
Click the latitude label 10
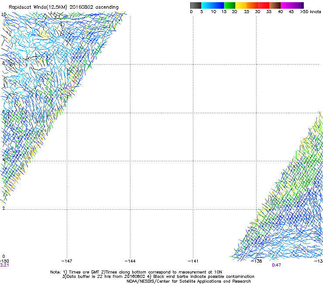[3, 14]
